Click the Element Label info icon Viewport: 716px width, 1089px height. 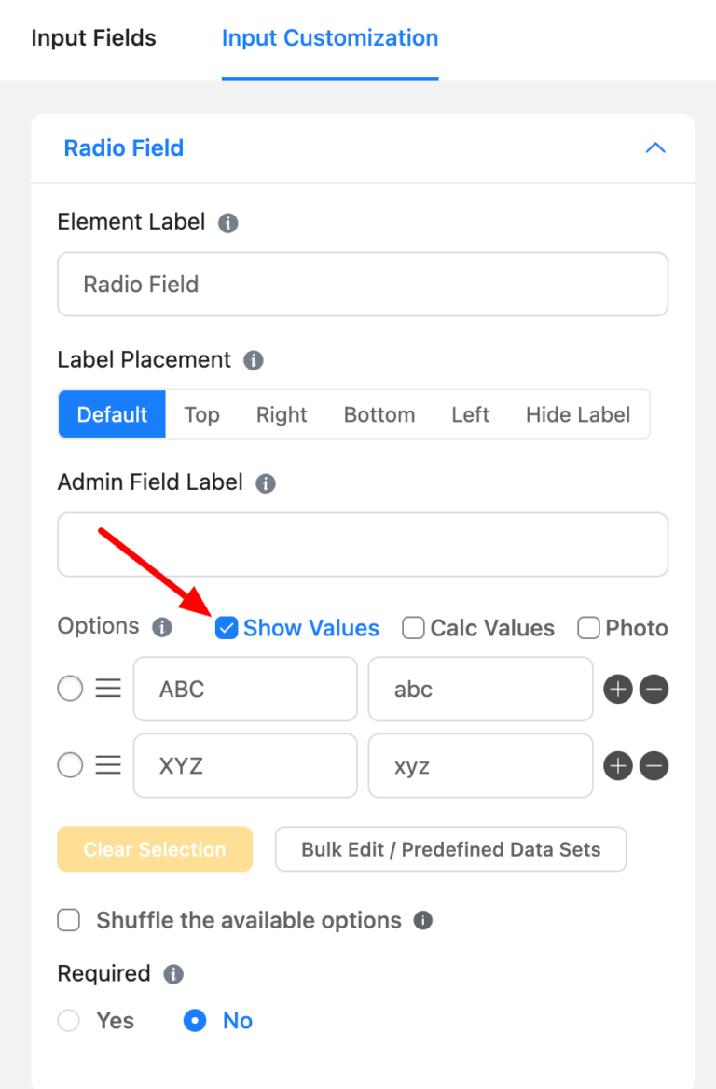[x=228, y=222]
